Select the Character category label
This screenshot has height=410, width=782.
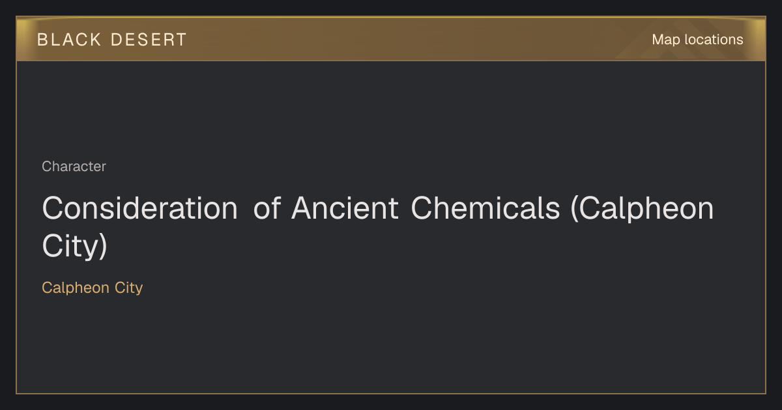pos(74,167)
